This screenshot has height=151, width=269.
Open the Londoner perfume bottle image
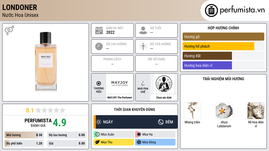coord(46,62)
